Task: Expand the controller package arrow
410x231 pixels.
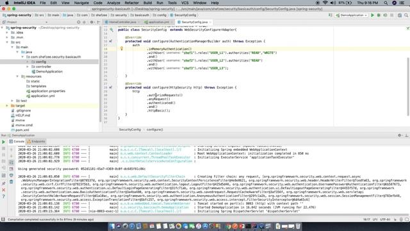Action: [x=28, y=67]
